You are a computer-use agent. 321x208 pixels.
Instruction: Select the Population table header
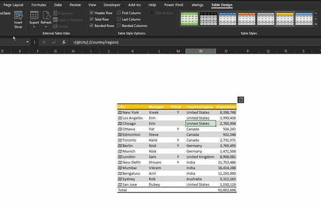[x=226, y=107]
